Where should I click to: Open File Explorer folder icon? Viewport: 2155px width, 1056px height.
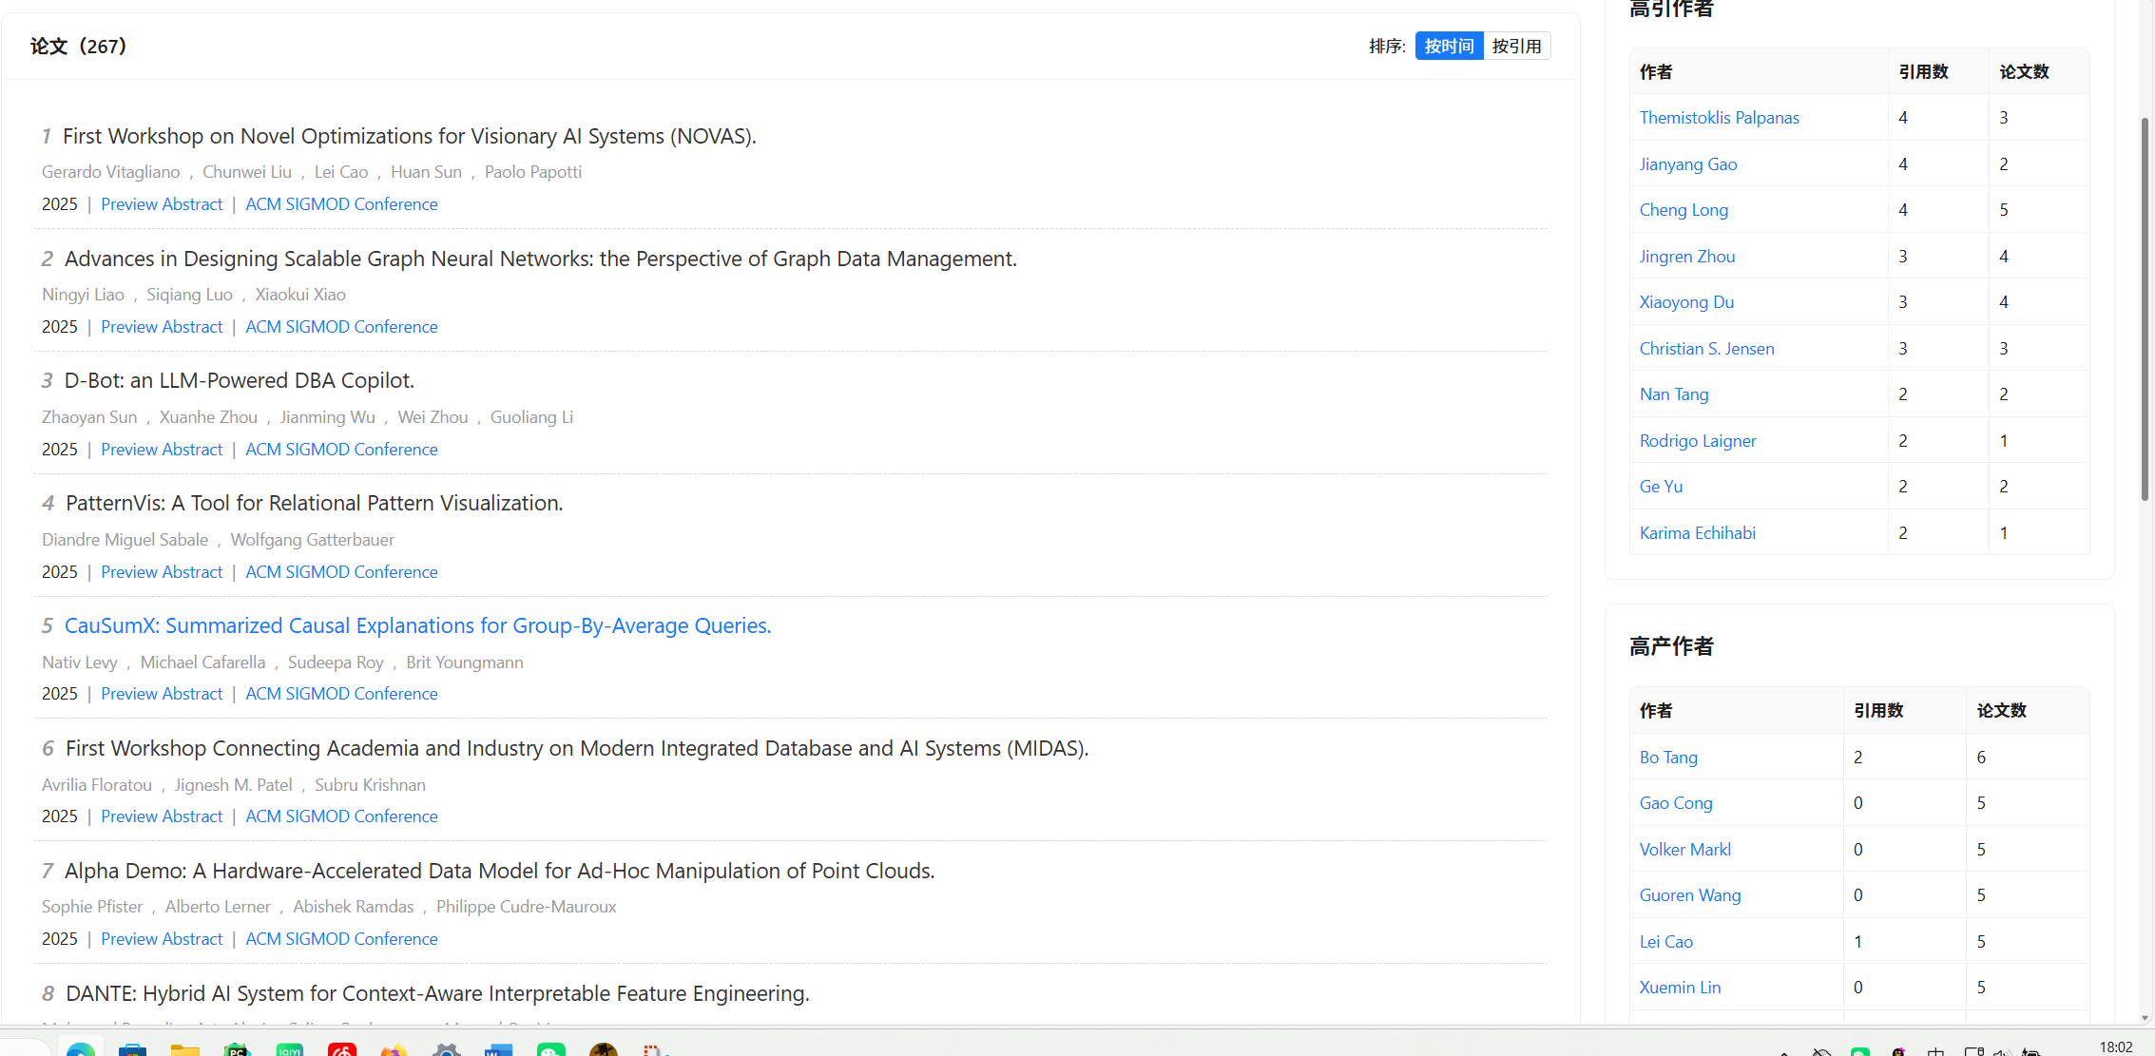click(184, 1049)
